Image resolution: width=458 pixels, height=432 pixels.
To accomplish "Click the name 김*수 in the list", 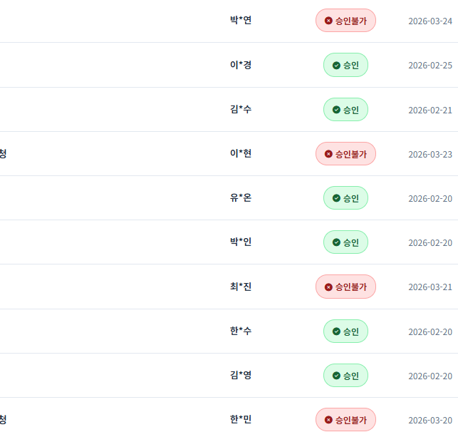I will (241, 109).
